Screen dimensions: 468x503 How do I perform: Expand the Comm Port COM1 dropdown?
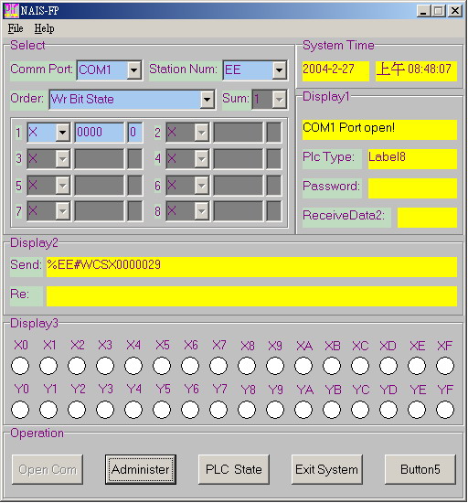134,70
